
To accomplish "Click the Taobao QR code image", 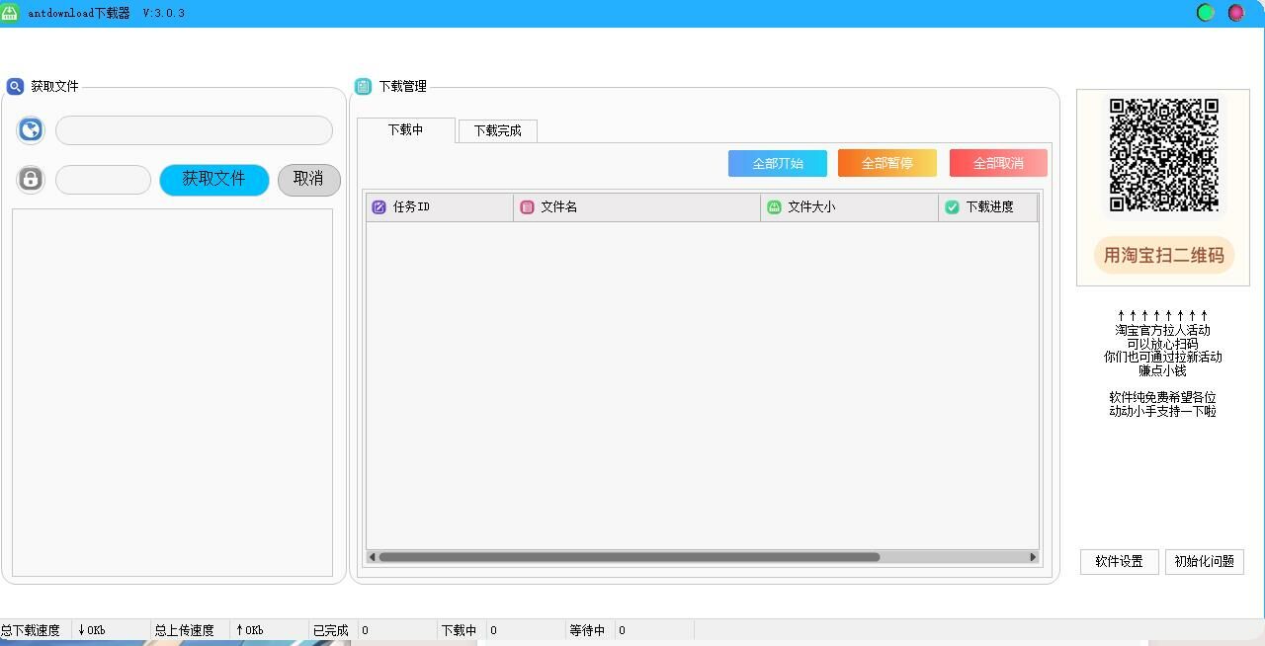I will coord(1163,155).
